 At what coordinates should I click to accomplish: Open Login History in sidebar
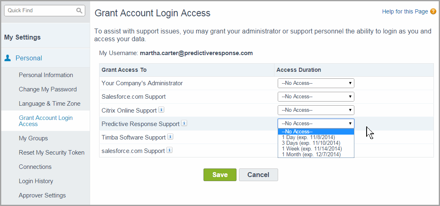coord(36,181)
